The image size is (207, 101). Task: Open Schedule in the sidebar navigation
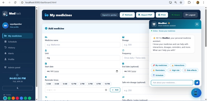tap(18, 42)
